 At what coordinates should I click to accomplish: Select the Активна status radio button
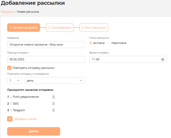pyautogui.click(x=91, y=43)
